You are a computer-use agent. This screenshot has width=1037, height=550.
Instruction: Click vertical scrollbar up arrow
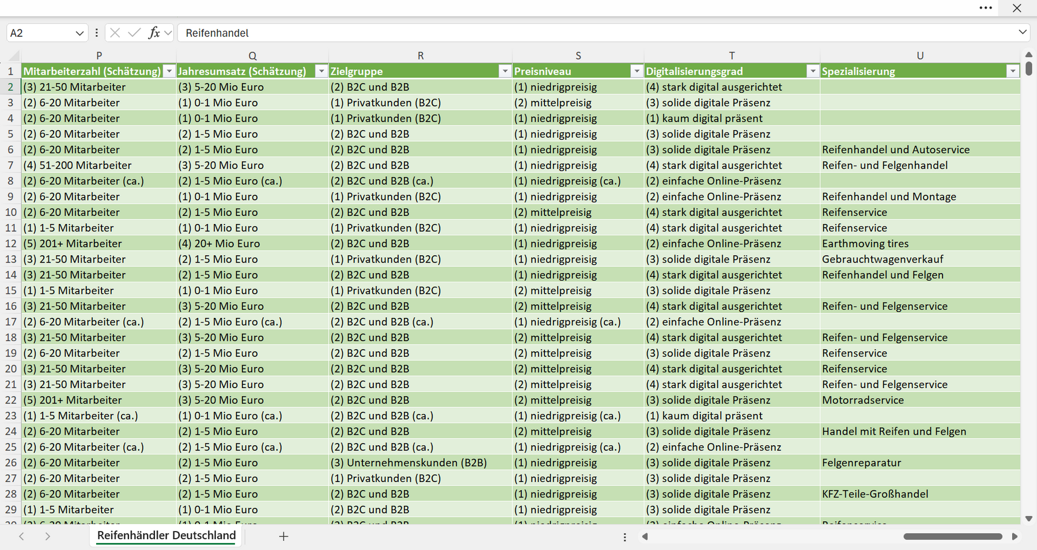[x=1029, y=55]
